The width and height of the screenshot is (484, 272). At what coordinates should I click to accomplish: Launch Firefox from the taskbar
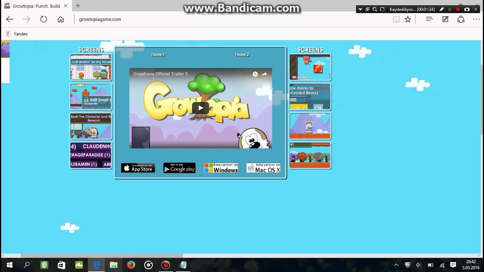[x=131, y=265]
